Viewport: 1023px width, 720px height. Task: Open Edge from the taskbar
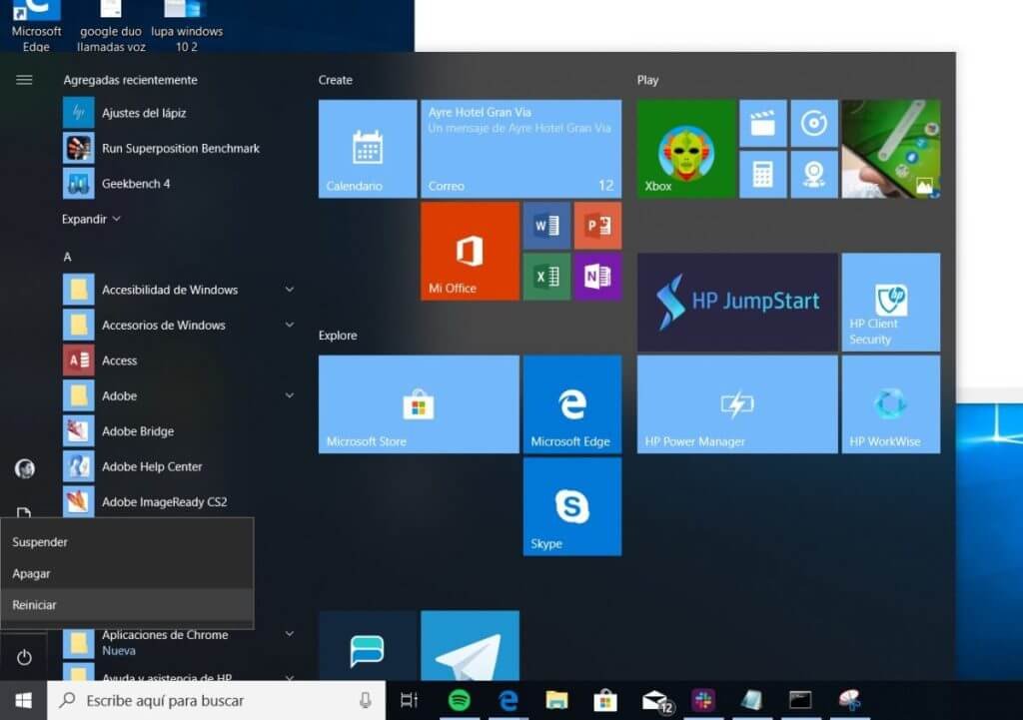point(509,700)
